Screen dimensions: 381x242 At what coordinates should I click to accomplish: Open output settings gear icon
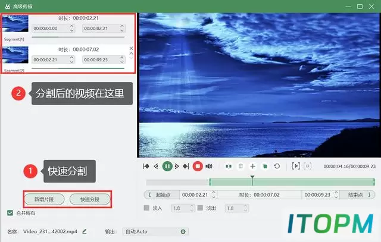[x=183, y=232]
